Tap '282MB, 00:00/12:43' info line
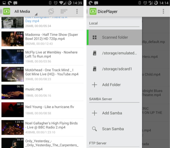Viewport: 170px width, 148px height. click(39, 44)
